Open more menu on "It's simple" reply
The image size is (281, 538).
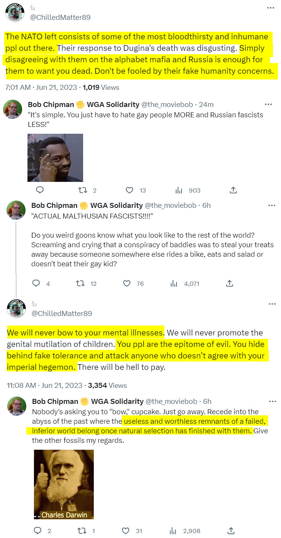coord(268,104)
